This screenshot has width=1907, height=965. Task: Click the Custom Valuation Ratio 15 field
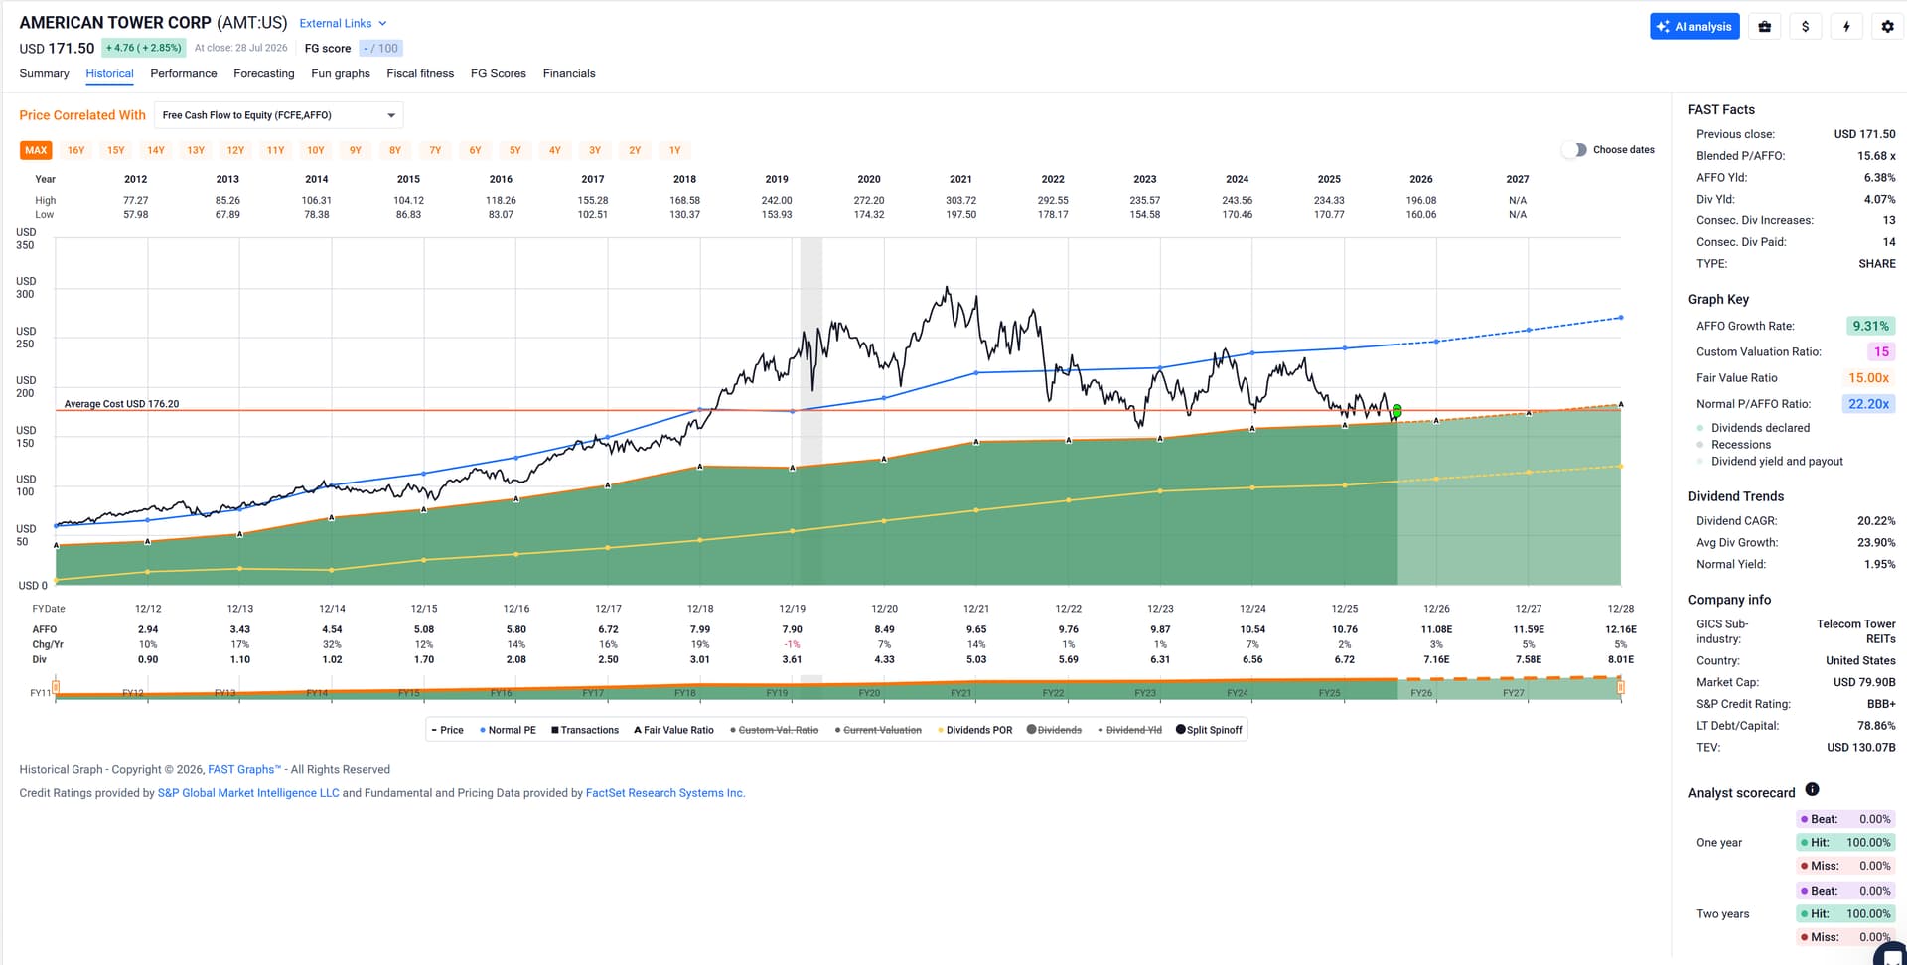click(1881, 351)
